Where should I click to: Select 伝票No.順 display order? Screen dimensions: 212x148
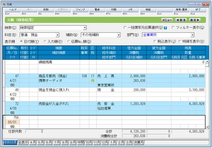tap(68, 42)
